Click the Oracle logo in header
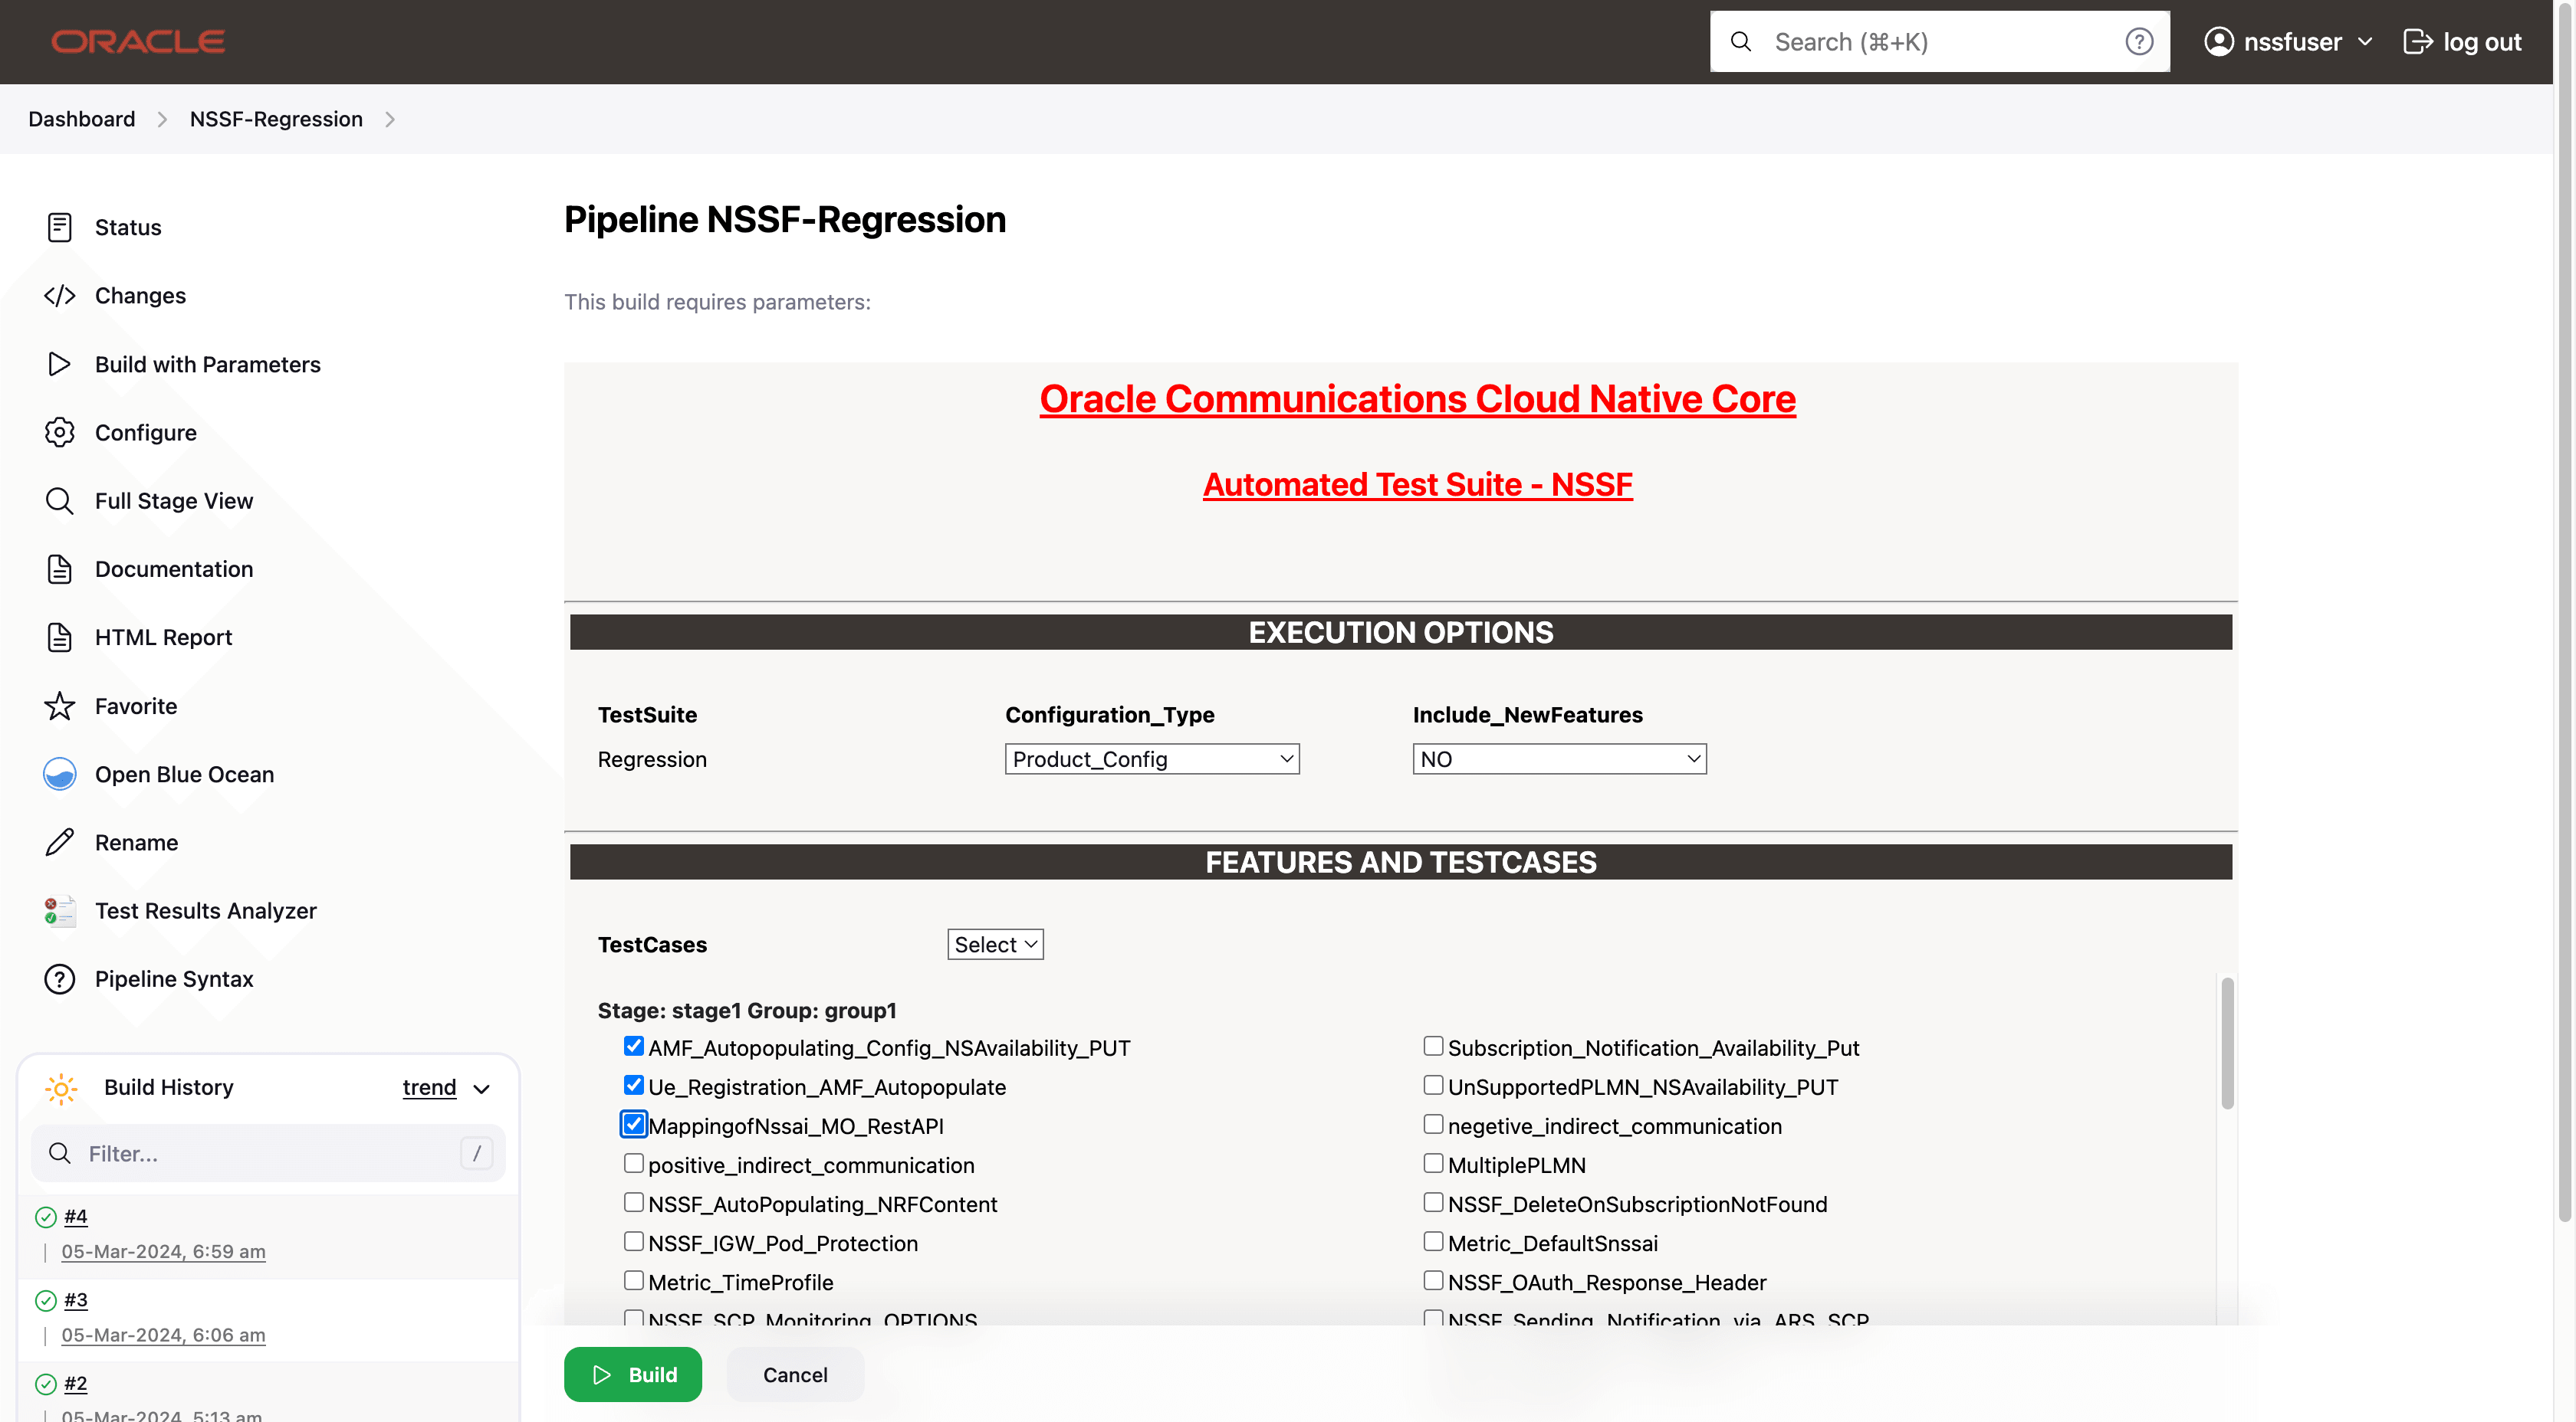Image resolution: width=2576 pixels, height=1422 pixels. click(x=138, y=41)
